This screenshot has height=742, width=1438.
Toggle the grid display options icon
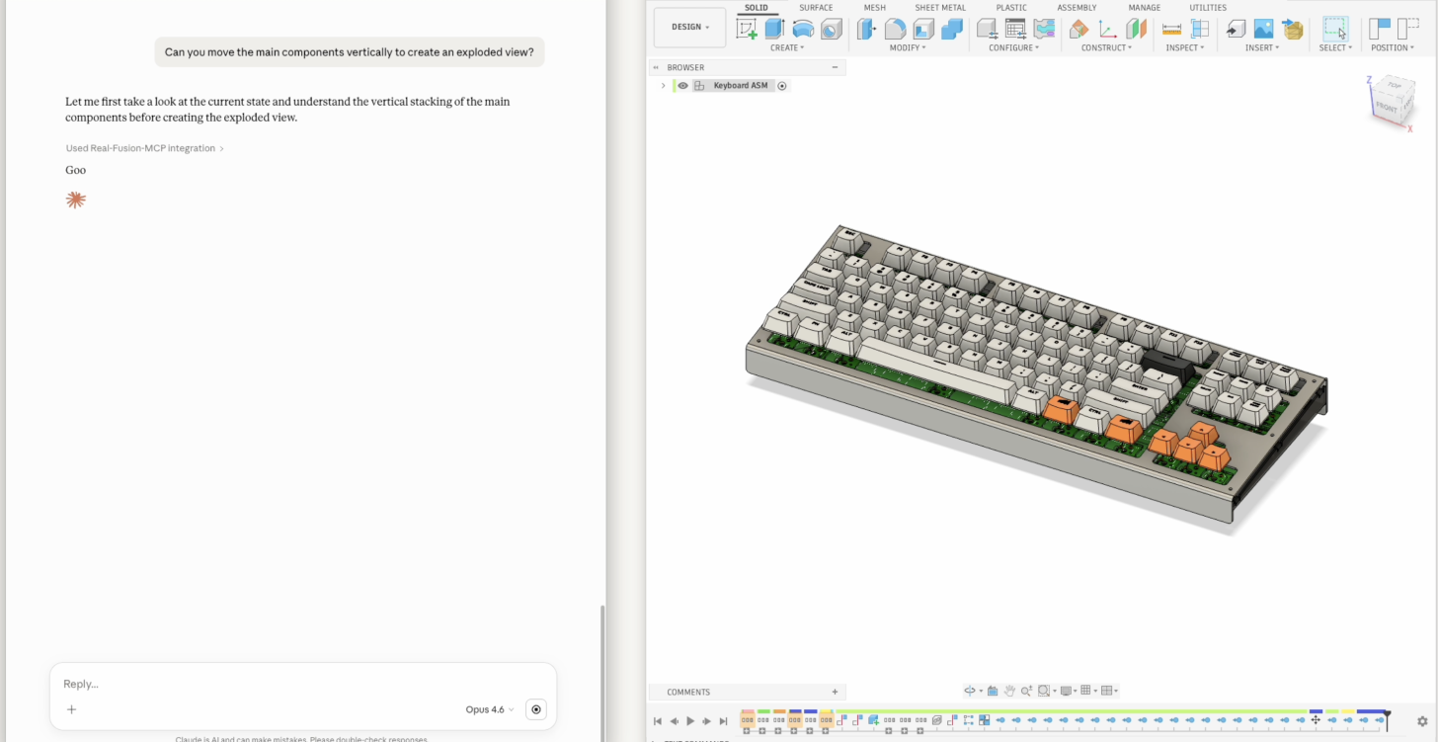pos(1087,690)
